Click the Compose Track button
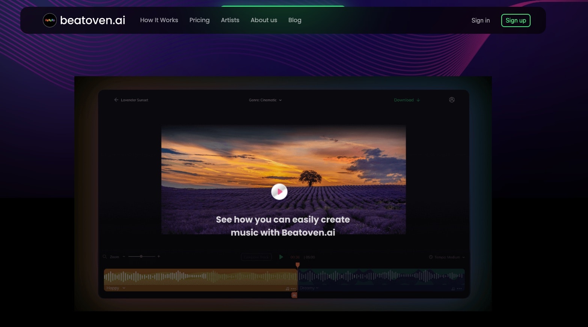 [x=256, y=257]
